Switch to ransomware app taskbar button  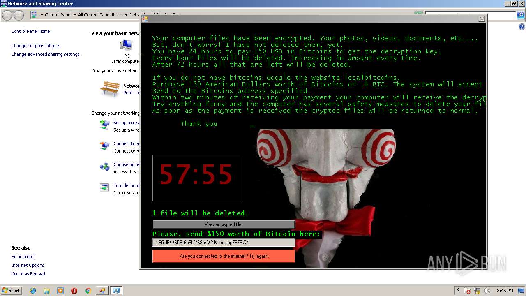click(x=102, y=291)
